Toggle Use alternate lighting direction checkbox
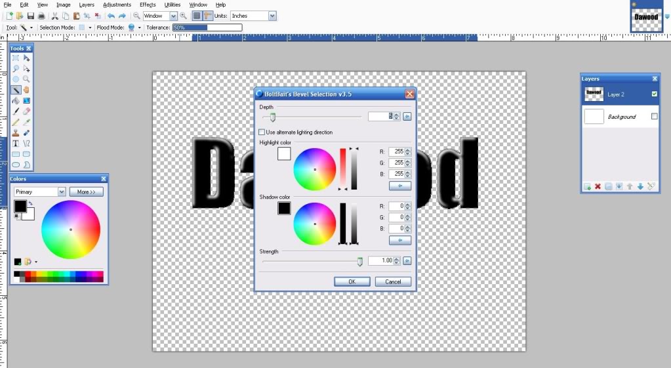This screenshot has width=671, height=368. pyautogui.click(x=262, y=133)
